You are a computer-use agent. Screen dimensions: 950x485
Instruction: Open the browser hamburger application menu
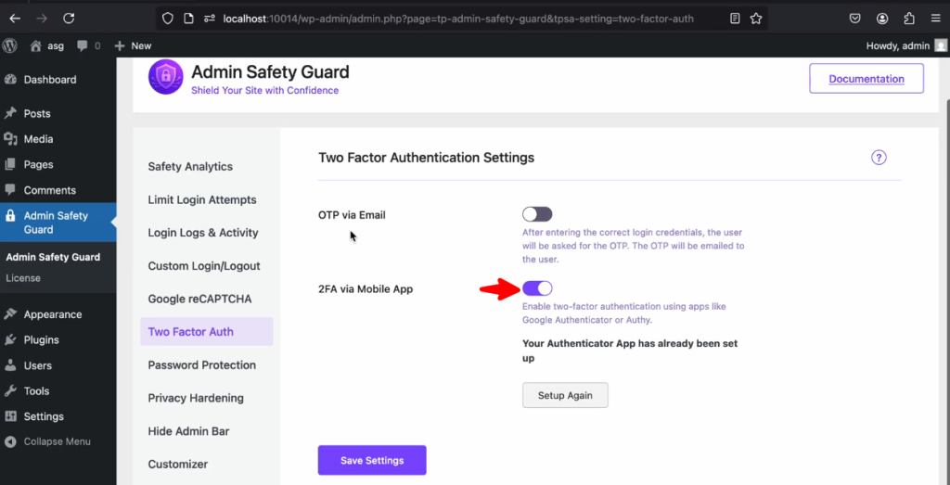(x=935, y=18)
